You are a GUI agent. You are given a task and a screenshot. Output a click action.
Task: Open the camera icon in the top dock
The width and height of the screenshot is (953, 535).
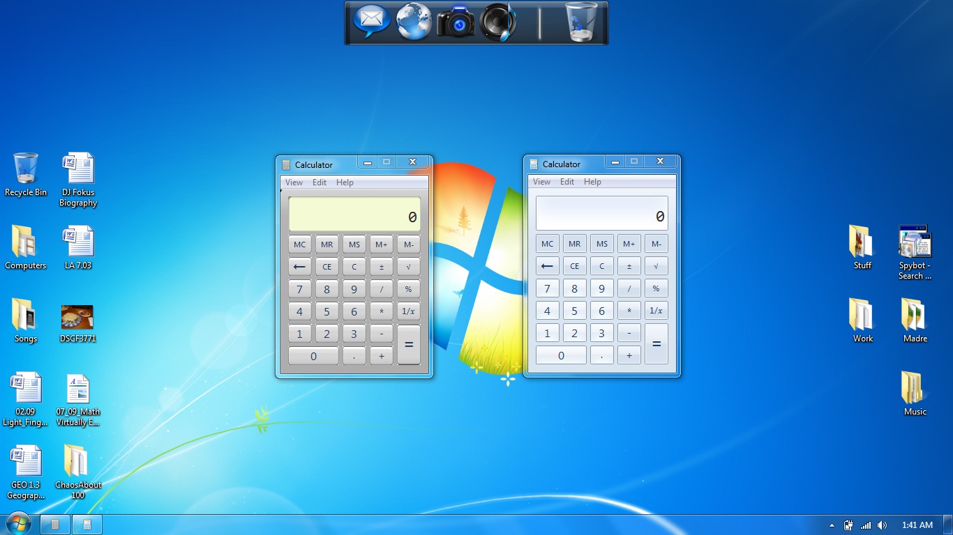tap(456, 22)
